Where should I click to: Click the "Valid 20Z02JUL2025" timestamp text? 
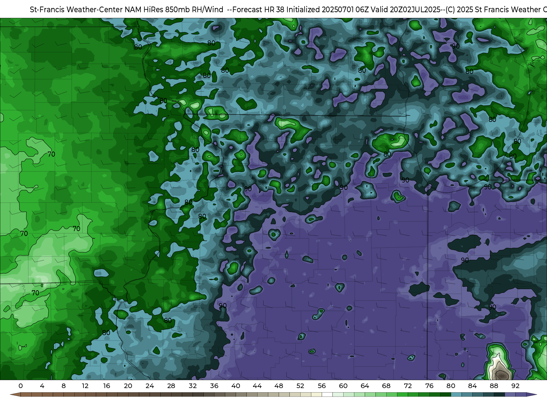(x=406, y=10)
